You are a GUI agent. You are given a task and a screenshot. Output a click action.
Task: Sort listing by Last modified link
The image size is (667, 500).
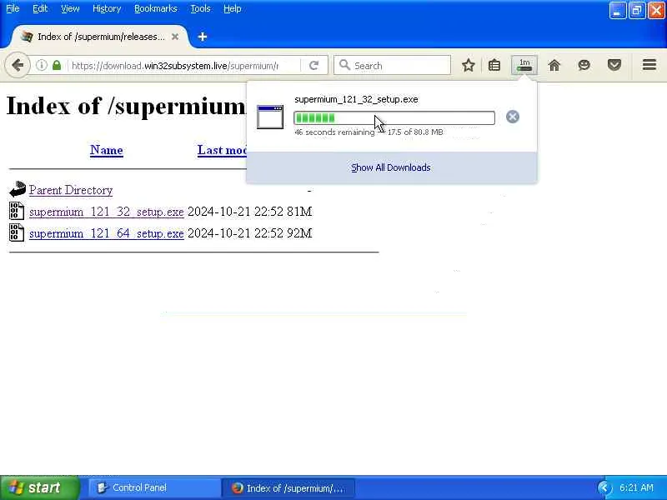222,150
